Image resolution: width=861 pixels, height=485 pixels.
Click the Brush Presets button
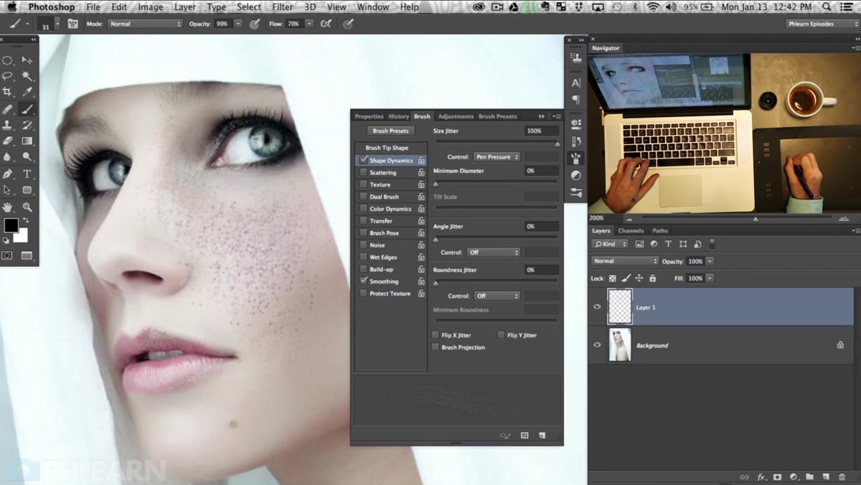tap(390, 131)
